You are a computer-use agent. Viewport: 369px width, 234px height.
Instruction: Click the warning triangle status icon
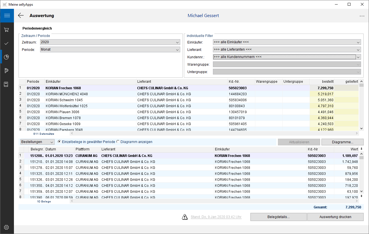(185, 217)
